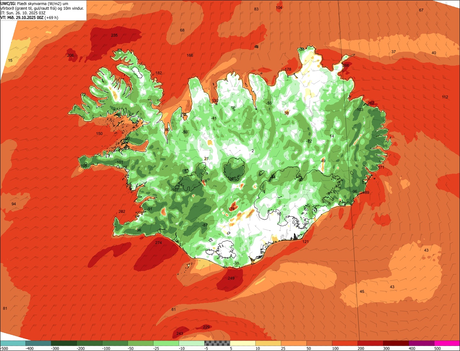The image size is (460, 351).
Task: Click the 67 value in the northeast
Action: click(421, 10)
